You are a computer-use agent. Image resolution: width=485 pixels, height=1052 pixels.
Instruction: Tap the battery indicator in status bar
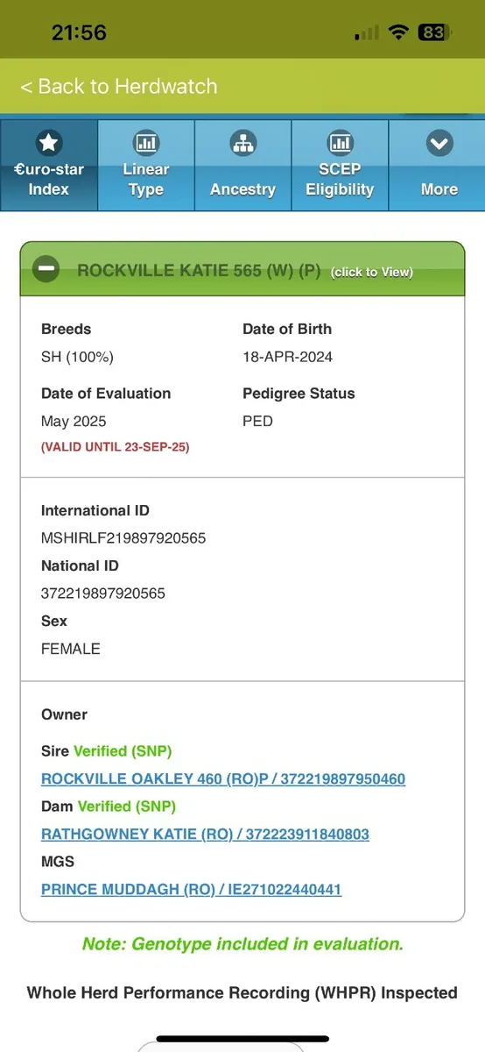click(434, 32)
